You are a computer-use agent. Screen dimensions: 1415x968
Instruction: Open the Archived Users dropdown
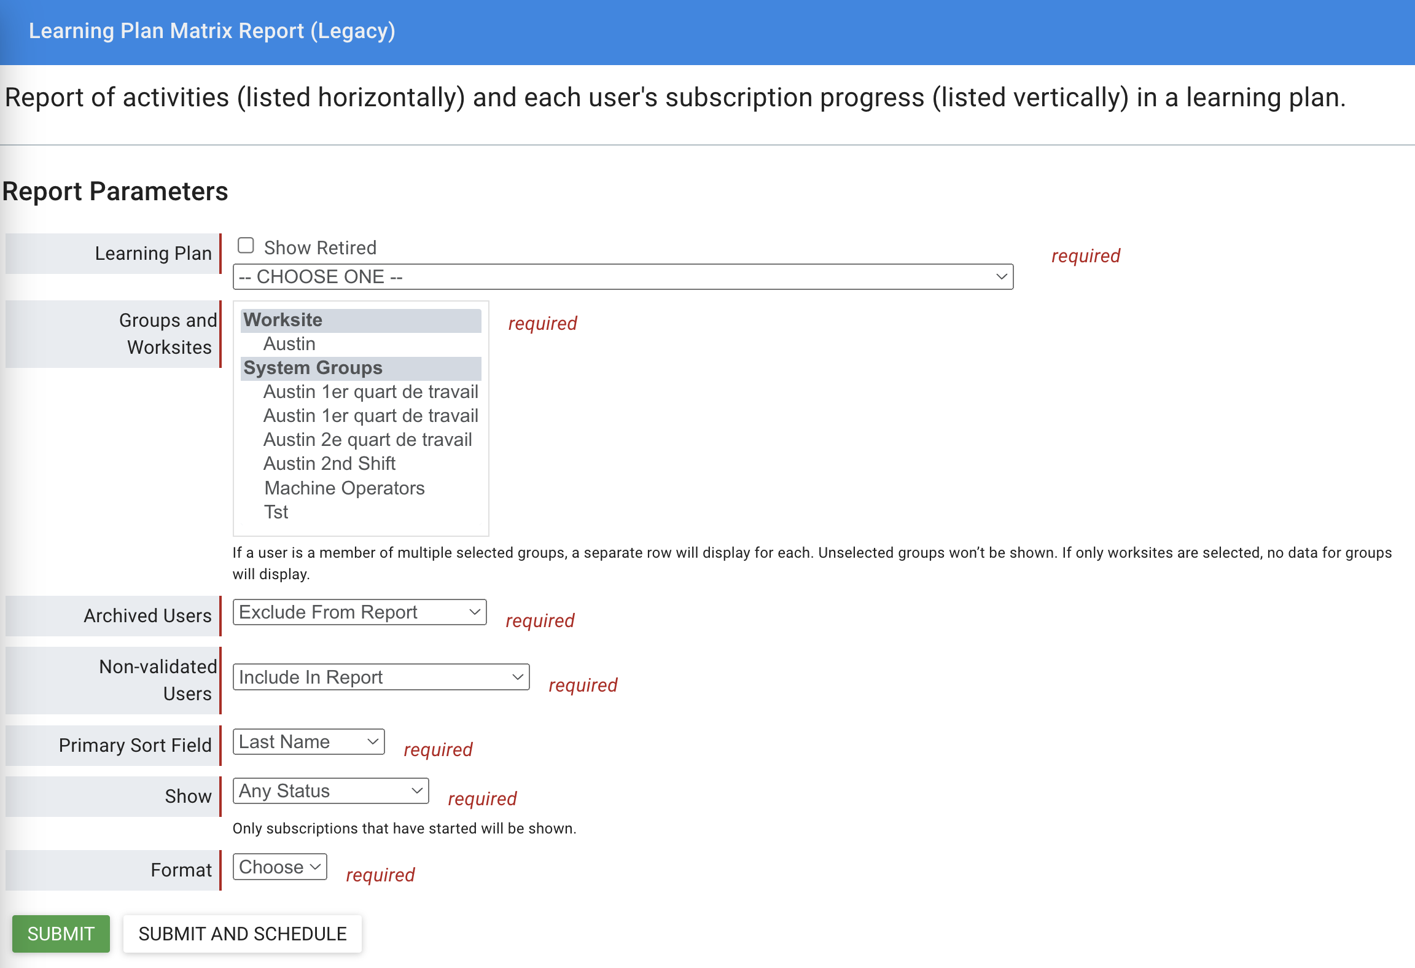point(359,612)
